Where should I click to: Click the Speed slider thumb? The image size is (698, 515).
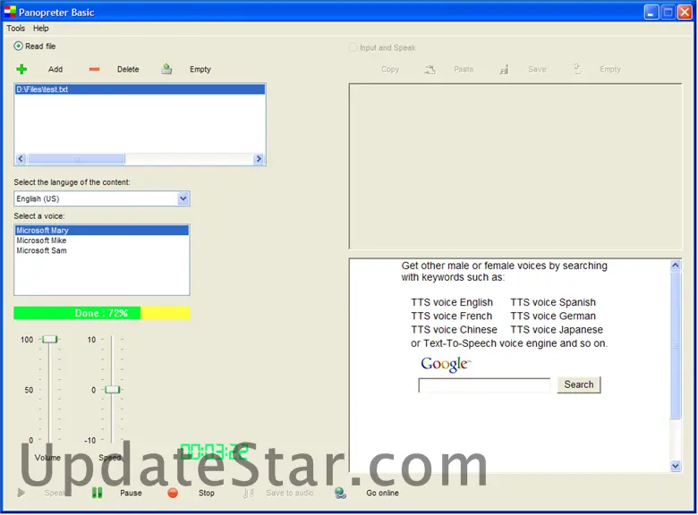point(112,390)
